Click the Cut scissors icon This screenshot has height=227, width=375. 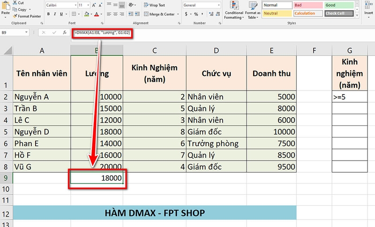15,3
